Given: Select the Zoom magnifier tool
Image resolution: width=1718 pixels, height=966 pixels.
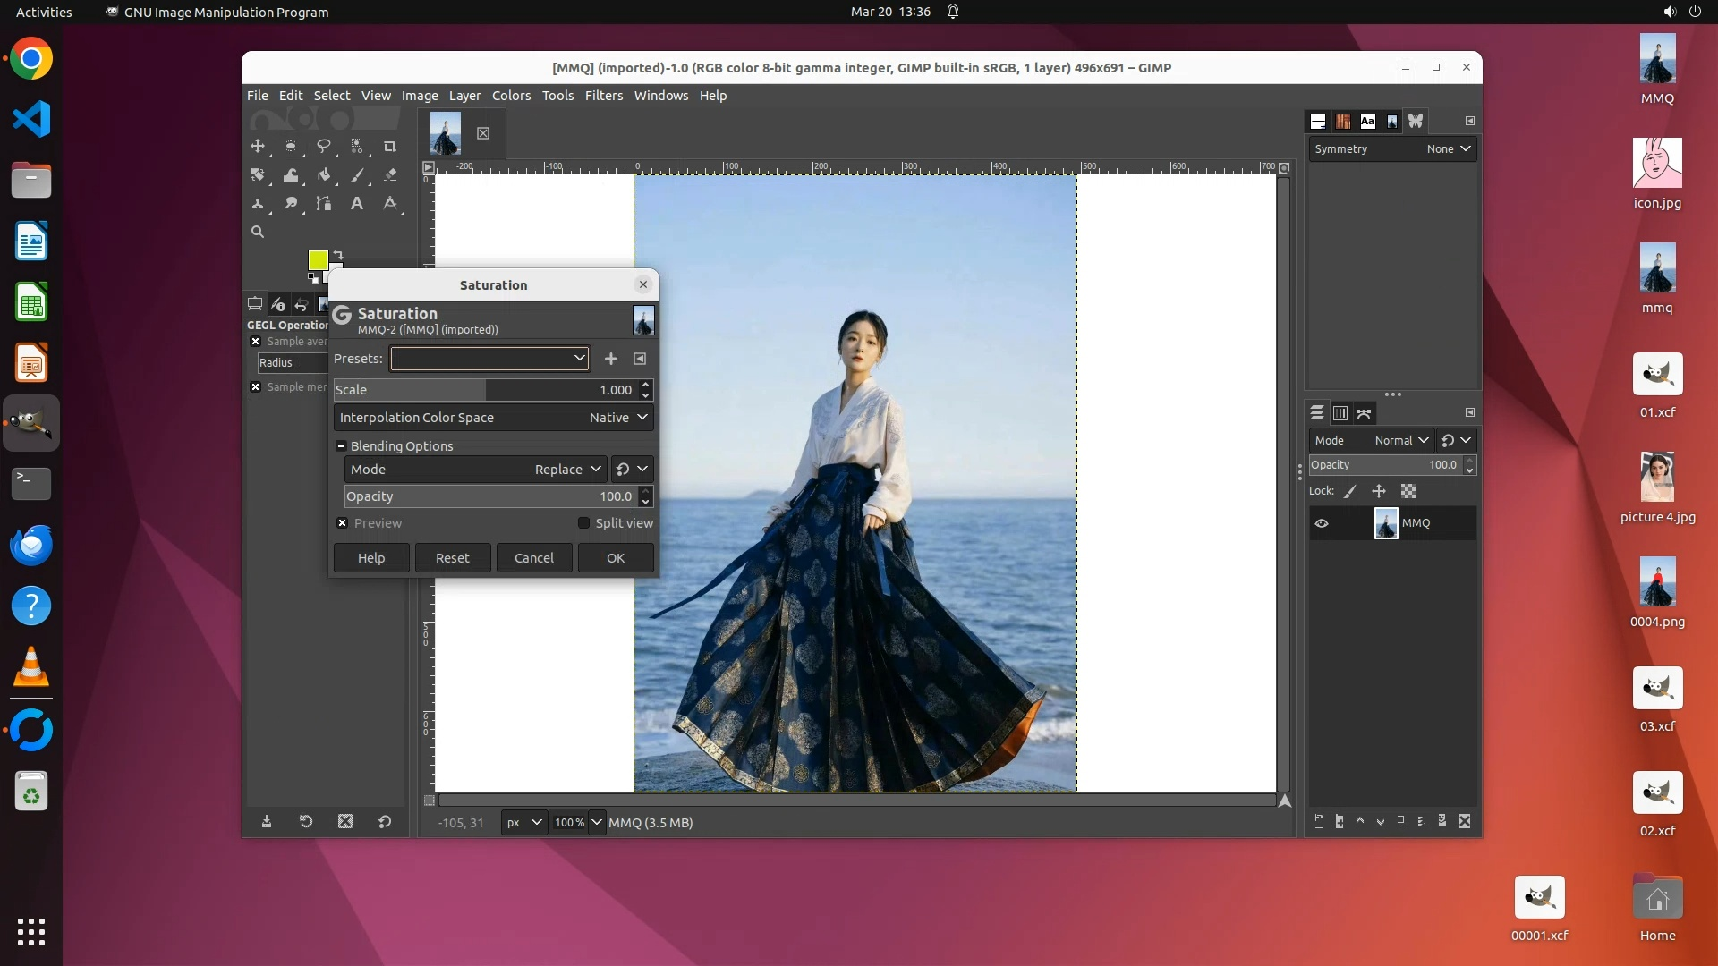Looking at the screenshot, I should pos(258,233).
